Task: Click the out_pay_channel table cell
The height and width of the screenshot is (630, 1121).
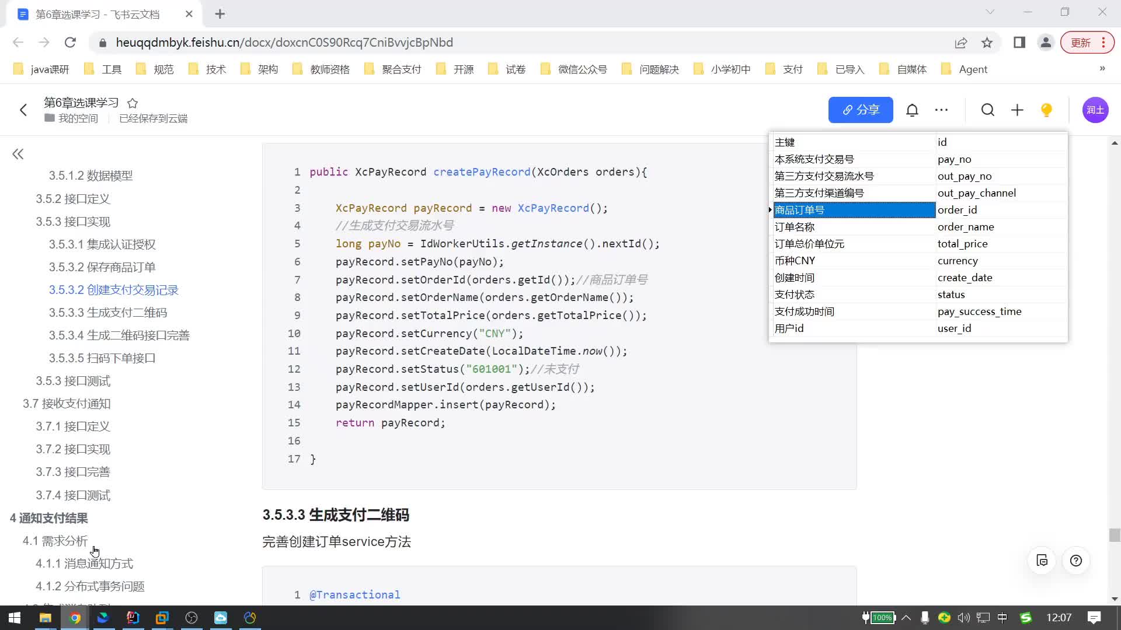Action: 1001,193
